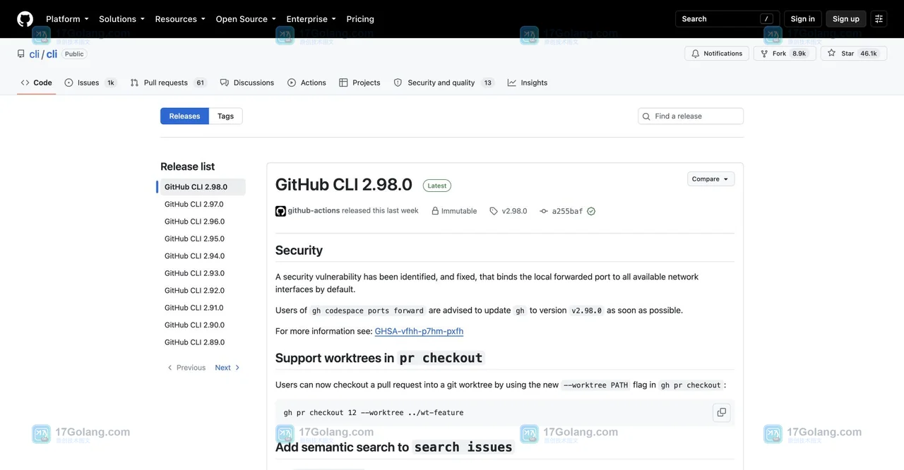
Task: Open the Insights tab
Action: [x=528, y=83]
